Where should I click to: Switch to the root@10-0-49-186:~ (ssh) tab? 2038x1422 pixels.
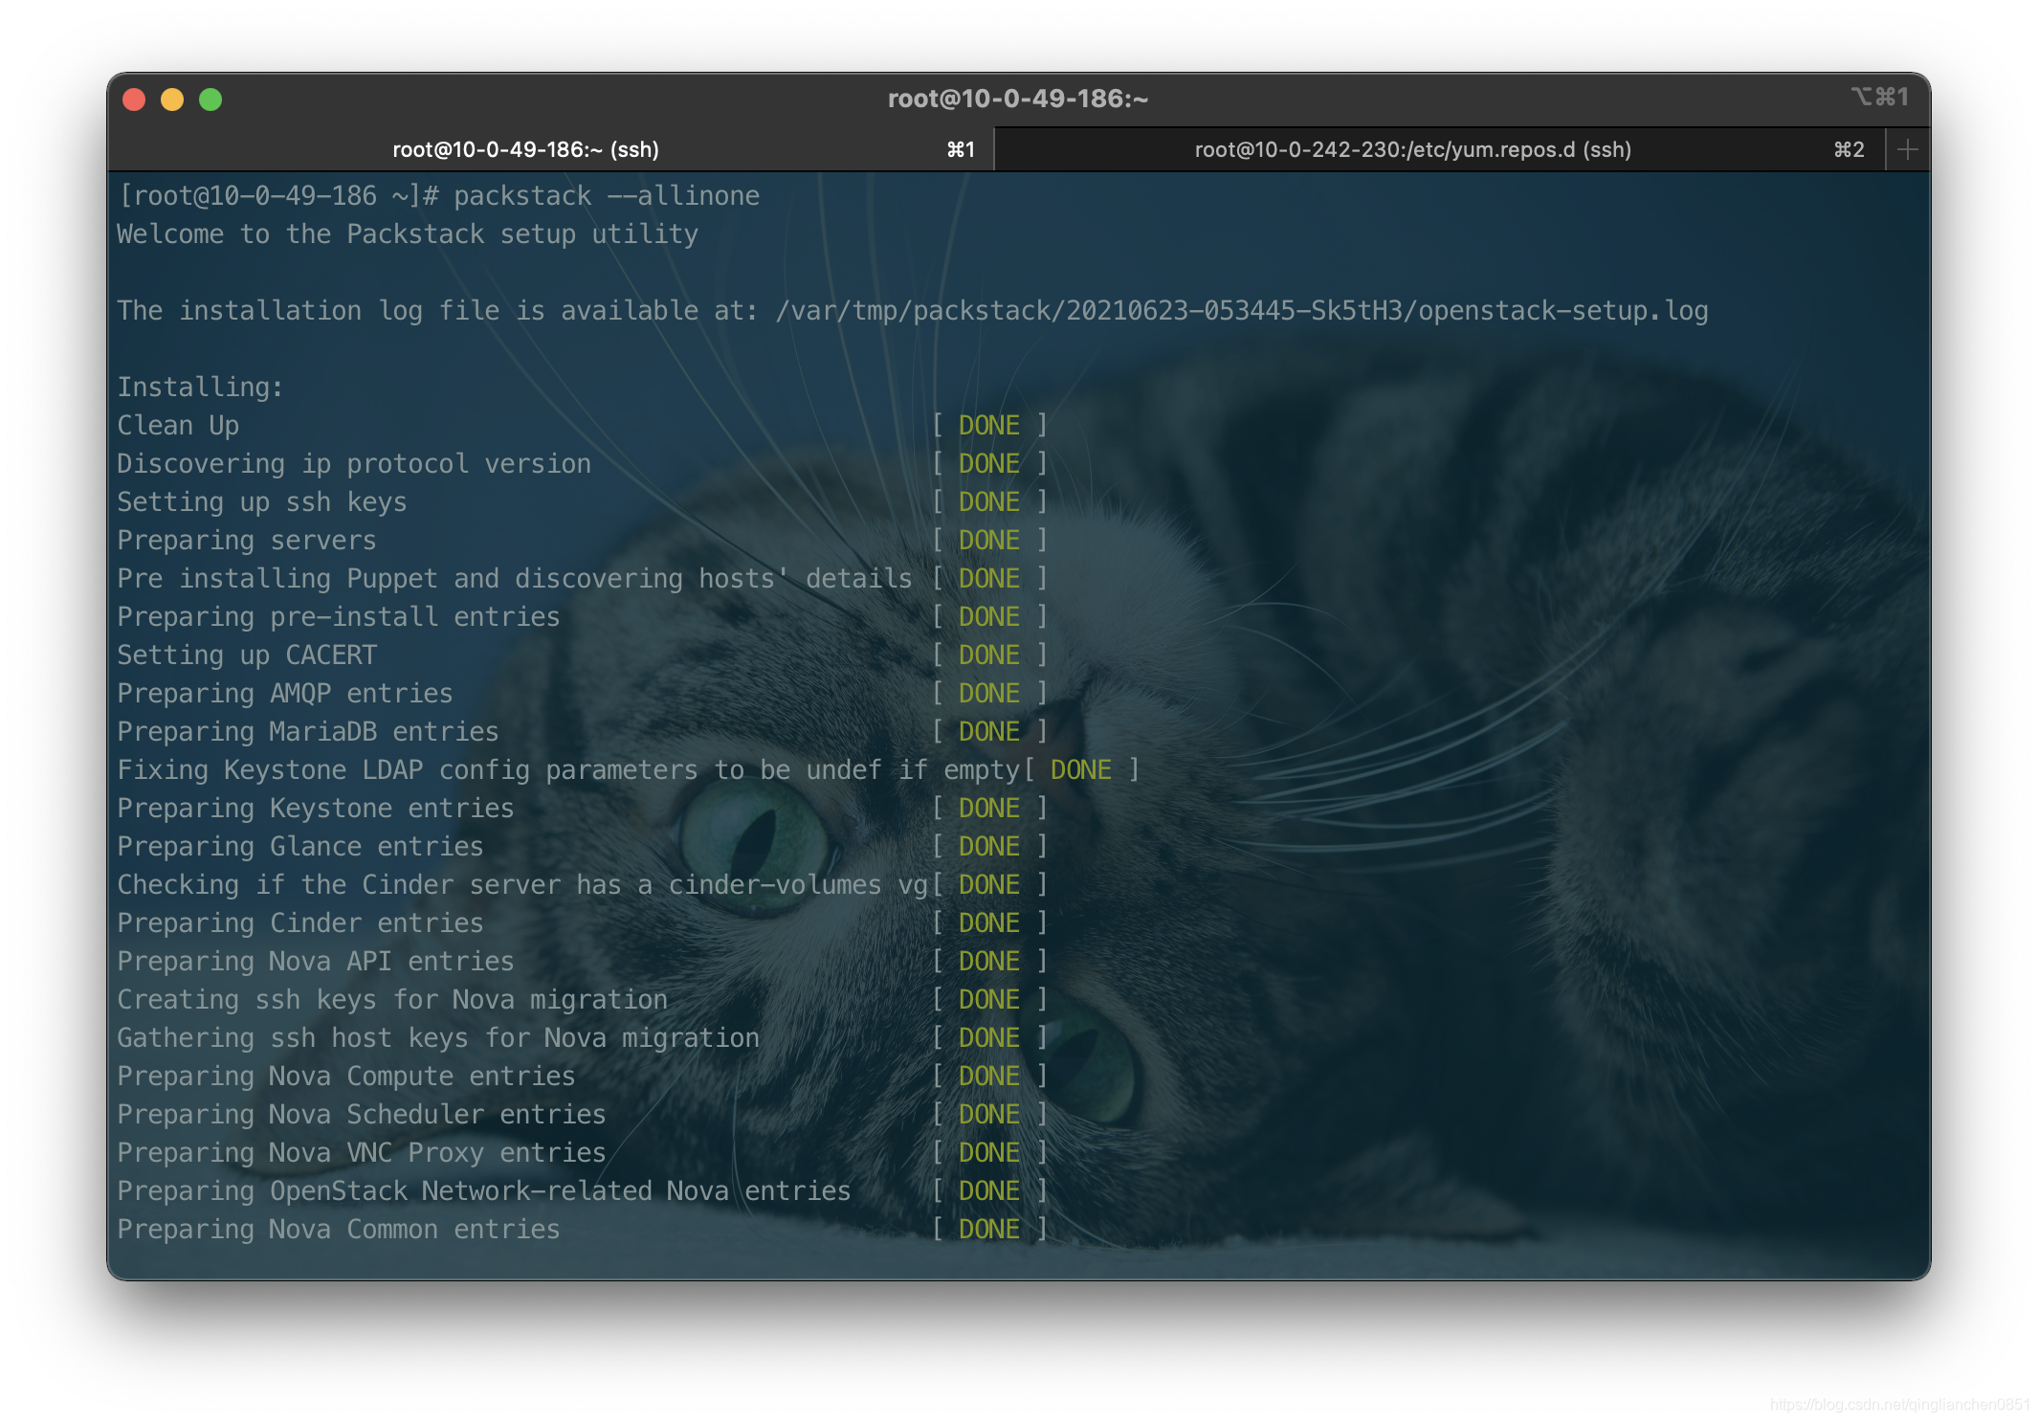click(x=551, y=149)
